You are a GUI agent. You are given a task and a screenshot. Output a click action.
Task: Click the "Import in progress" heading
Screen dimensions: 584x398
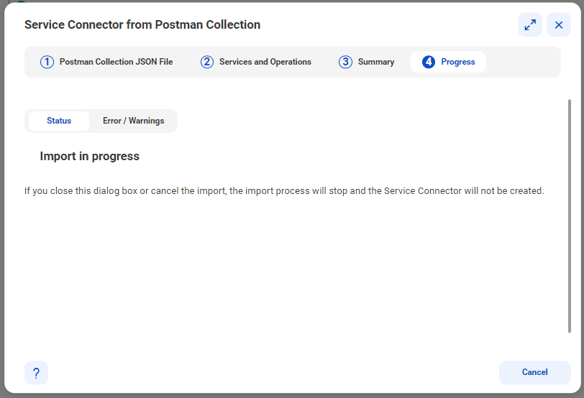pyautogui.click(x=90, y=156)
